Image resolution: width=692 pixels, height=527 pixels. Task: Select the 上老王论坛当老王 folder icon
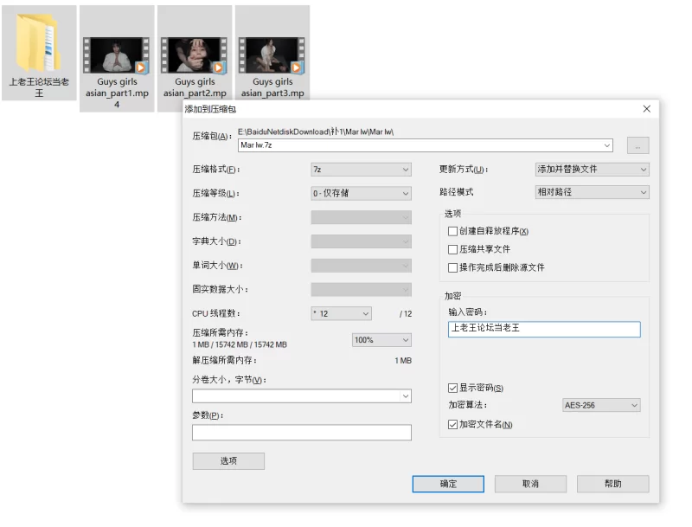(x=38, y=43)
